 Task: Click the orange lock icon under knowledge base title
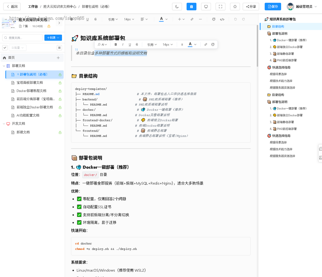[49, 26]
